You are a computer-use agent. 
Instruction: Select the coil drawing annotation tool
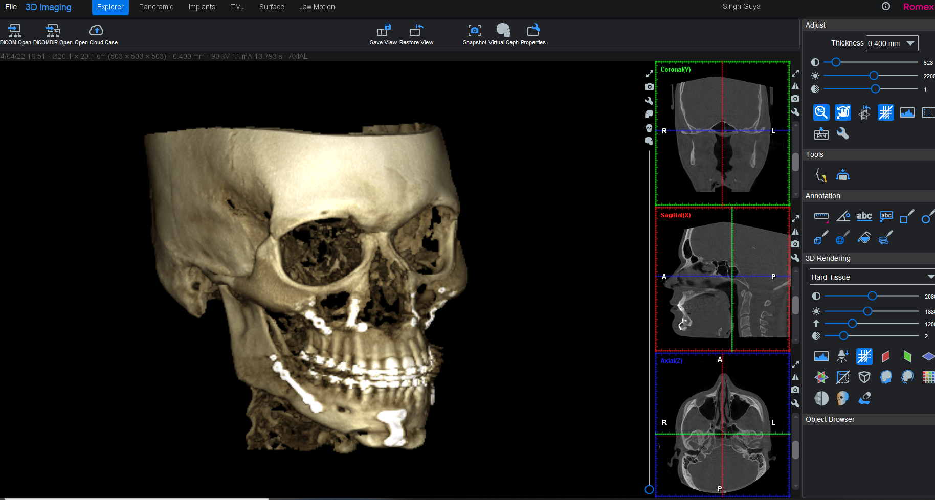(x=886, y=238)
